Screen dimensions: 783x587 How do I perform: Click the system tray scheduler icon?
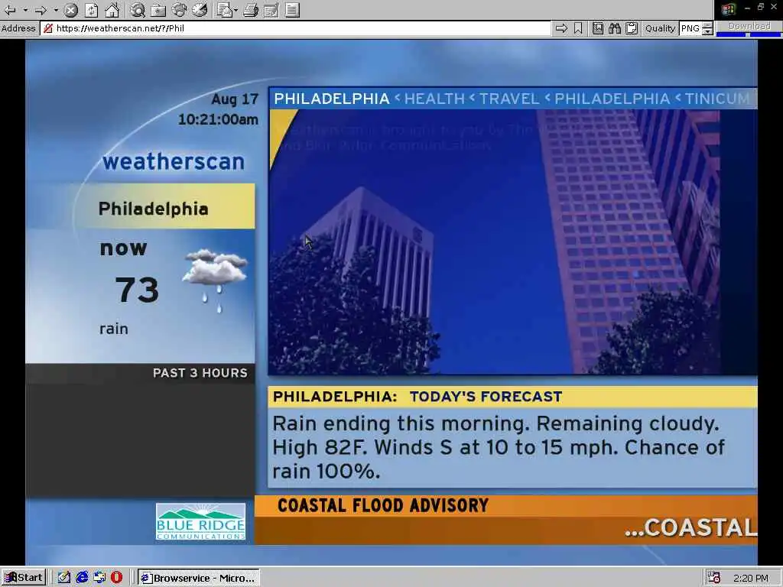point(714,578)
